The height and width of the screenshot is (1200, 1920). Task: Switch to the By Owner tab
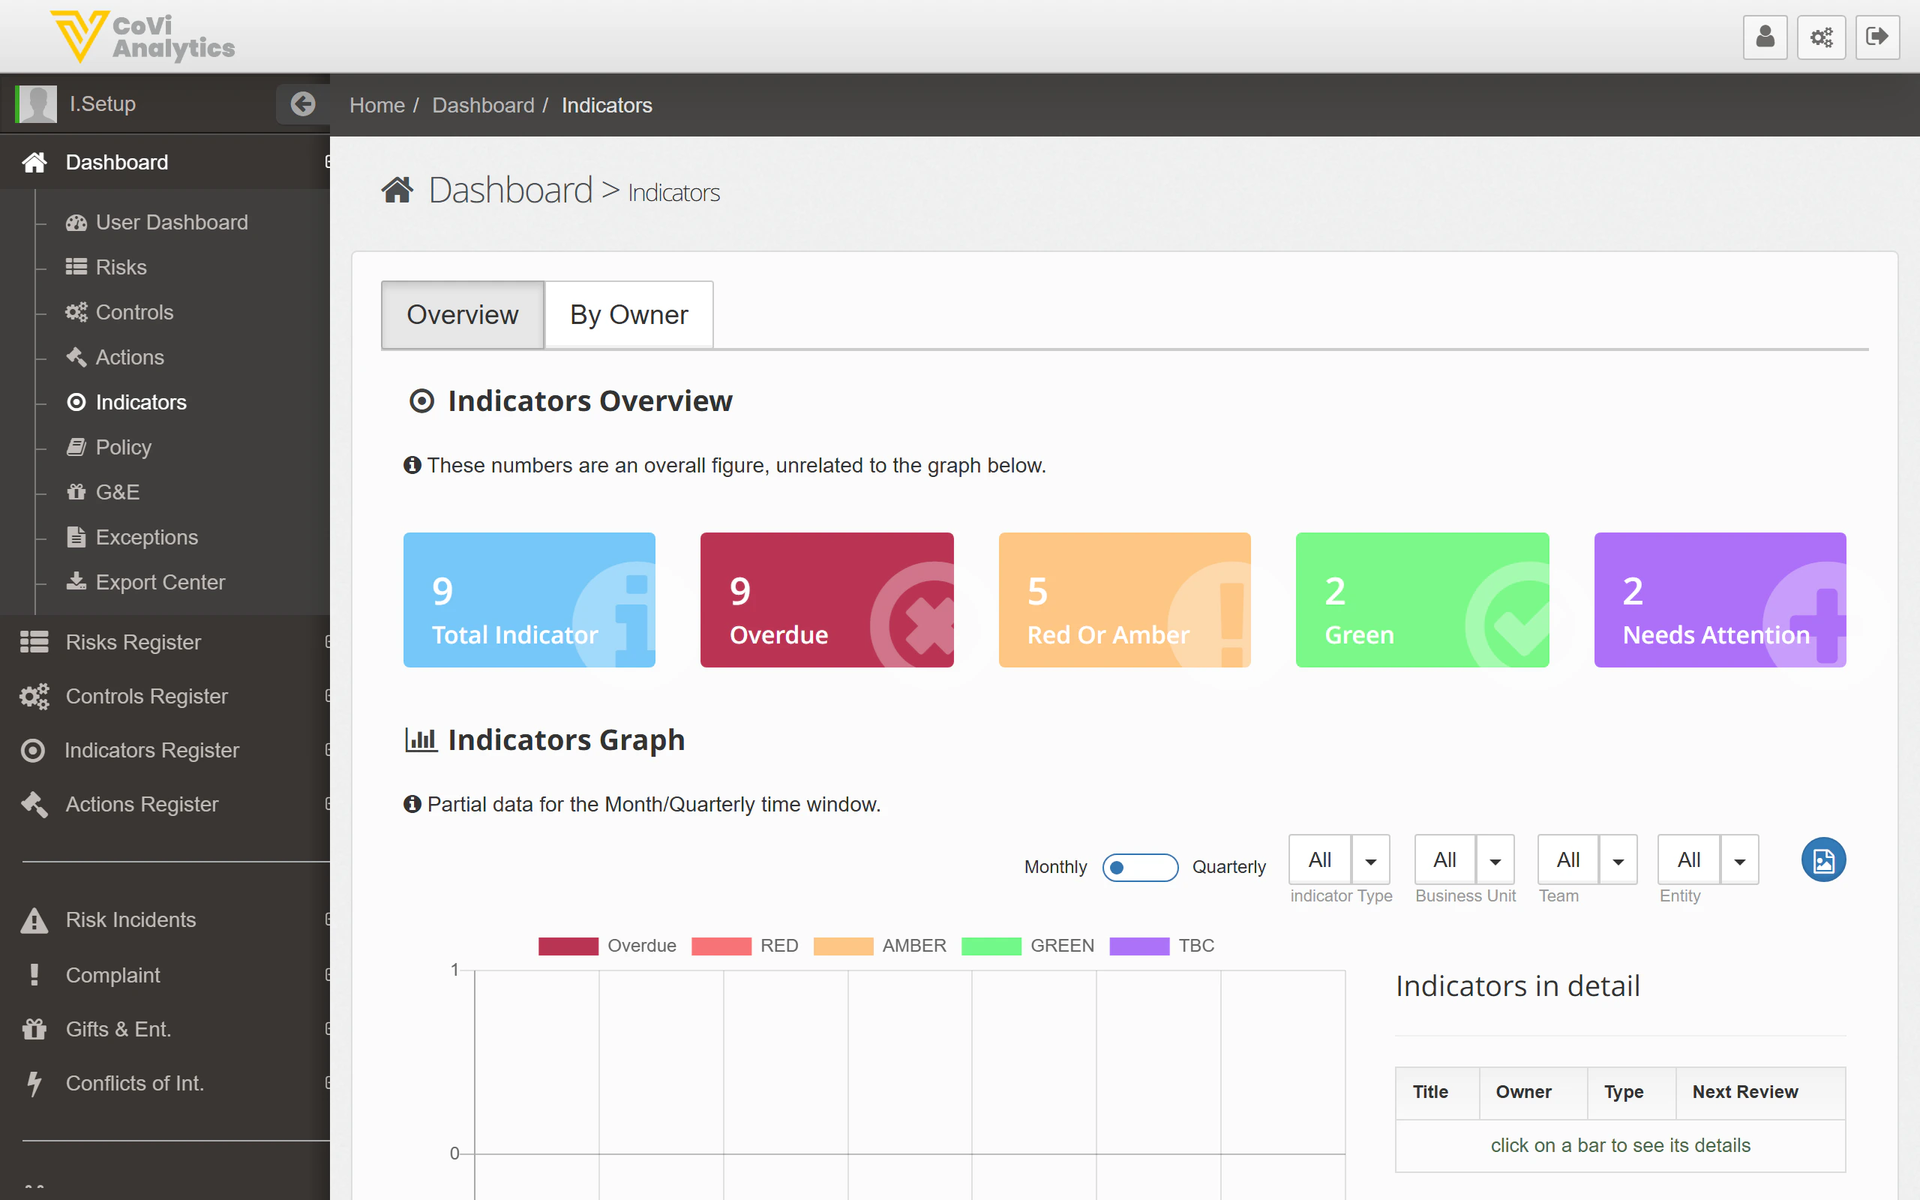click(628, 314)
